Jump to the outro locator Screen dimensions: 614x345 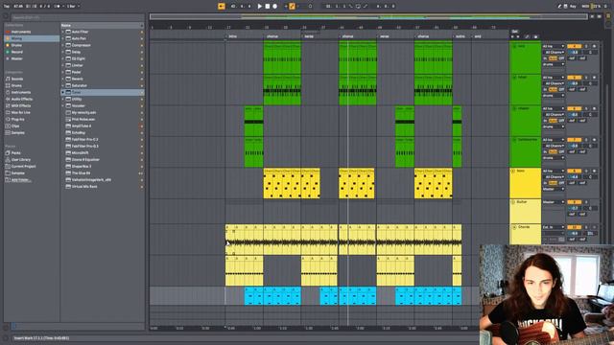(x=460, y=36)
